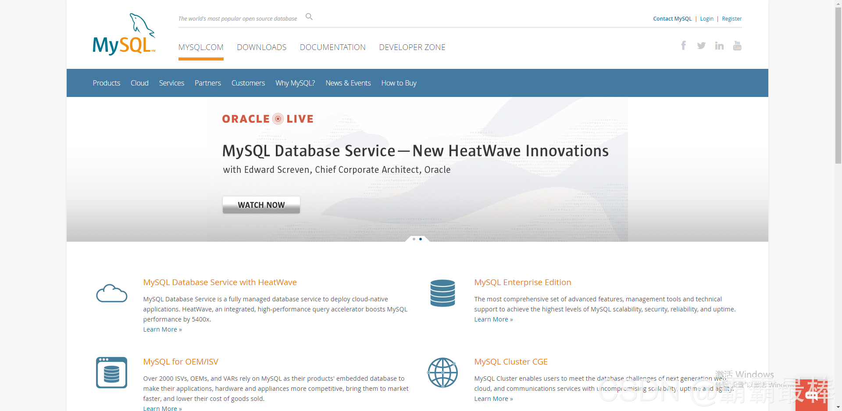Click the scrollbar up arrow
This screenshot has width=842, height=411.
point(838,4)
